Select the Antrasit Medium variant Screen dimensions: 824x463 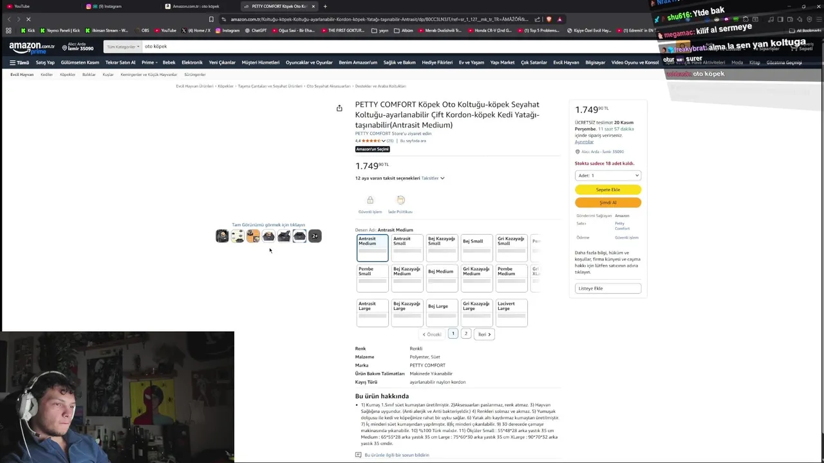(373, 248)
